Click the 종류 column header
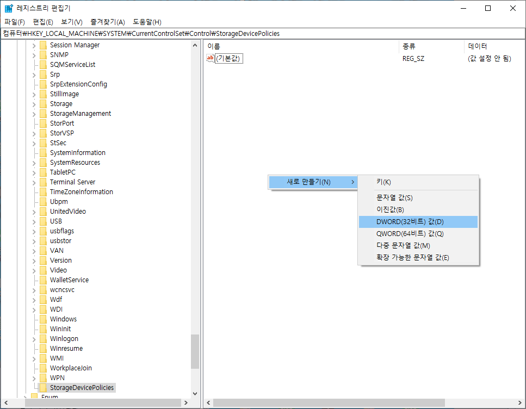The width and height of the screenshot is (526, 409). pyautogui.click(x=431, y=47)
